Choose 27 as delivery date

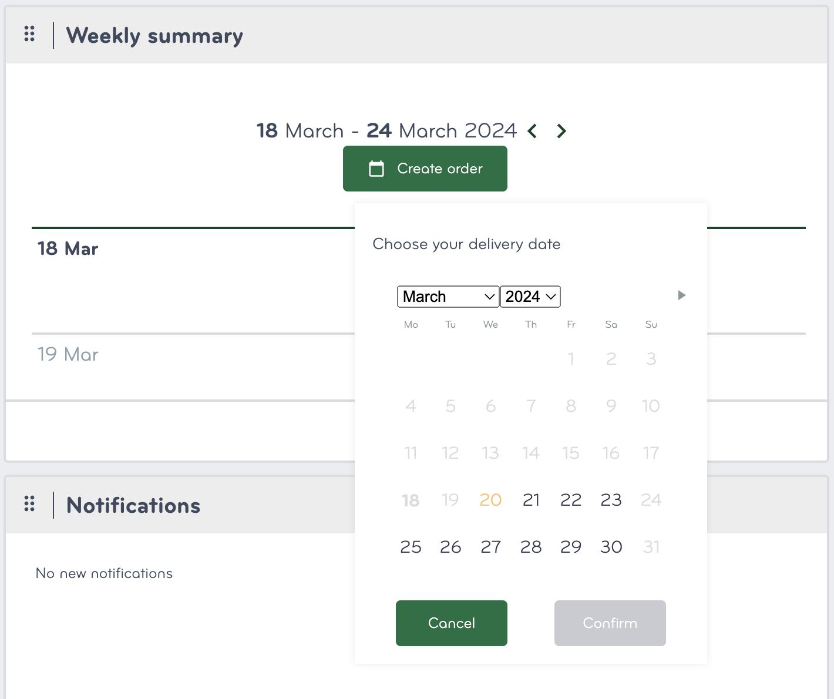(490, 547)
